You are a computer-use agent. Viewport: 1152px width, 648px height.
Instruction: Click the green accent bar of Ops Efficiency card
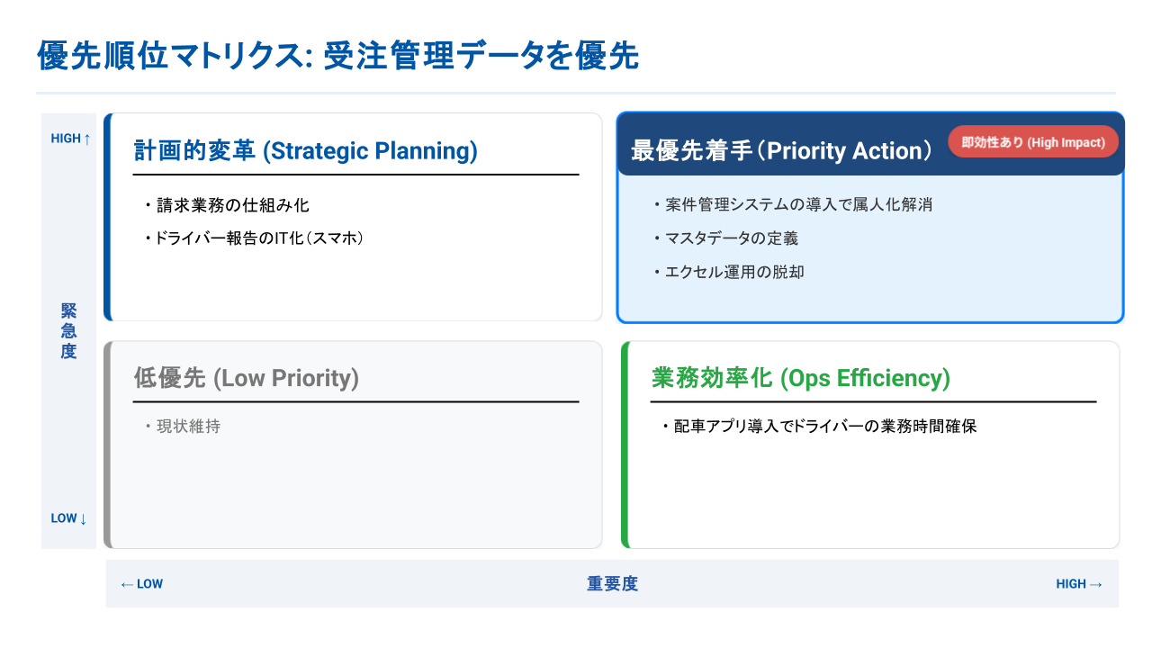point(625,445)
